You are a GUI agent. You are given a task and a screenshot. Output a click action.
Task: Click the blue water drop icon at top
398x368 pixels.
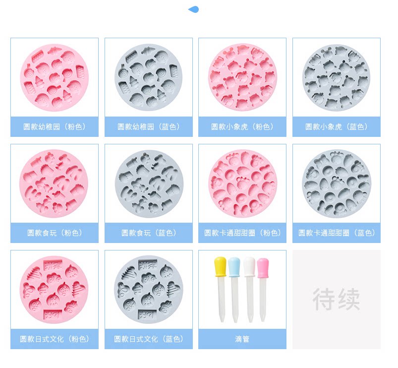193,9
